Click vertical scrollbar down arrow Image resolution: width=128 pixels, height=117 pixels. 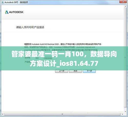[x=125, y=112]
